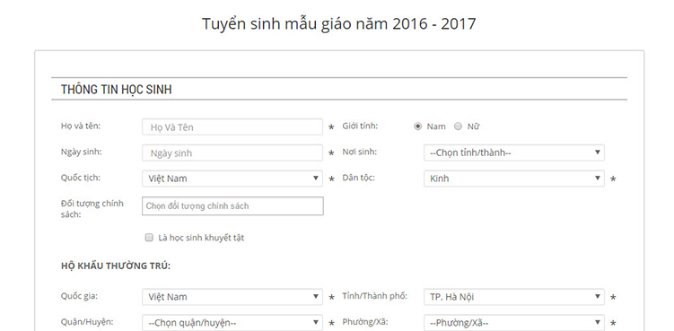Open the Chọn quận/huyện dropdown
This screenshot has width=674, height=331.
(232, 322)
